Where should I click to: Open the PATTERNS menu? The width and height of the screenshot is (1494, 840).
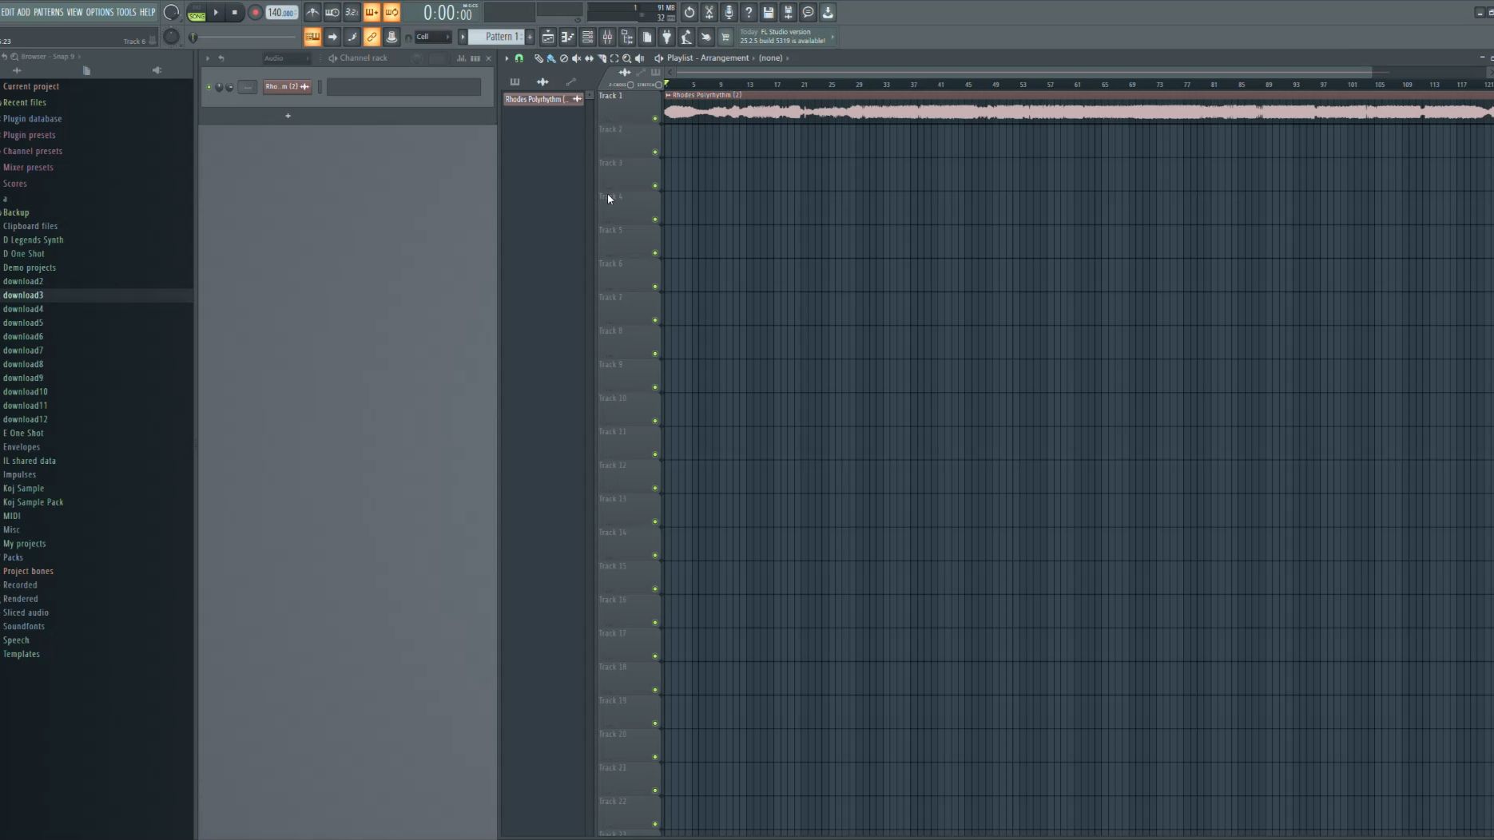point(48,12)
